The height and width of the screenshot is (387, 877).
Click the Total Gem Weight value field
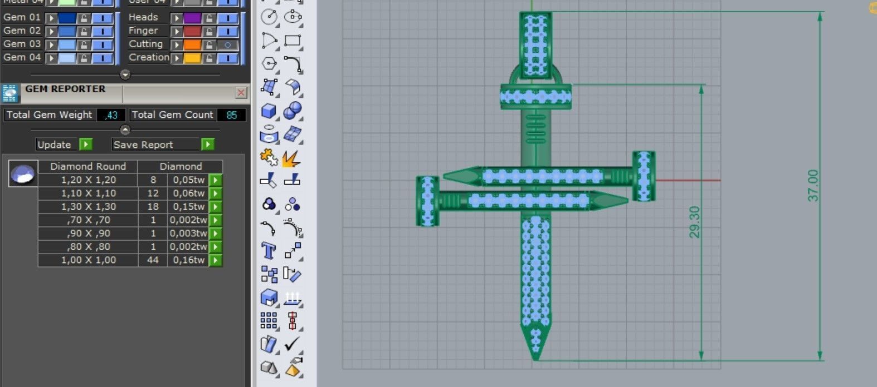coord(111,115)
